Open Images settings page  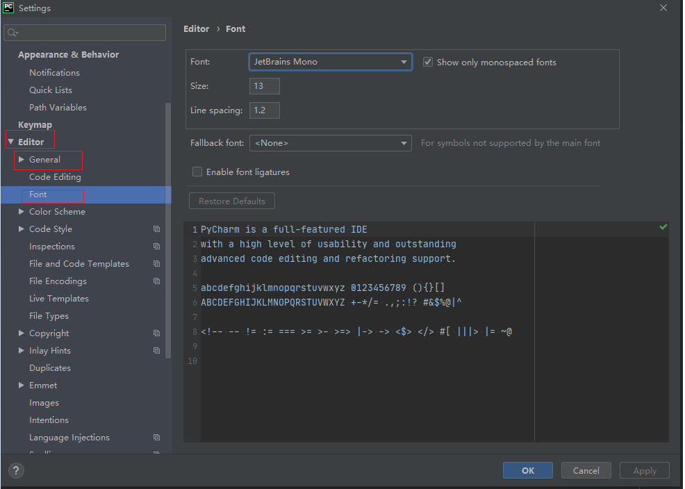(x=44, y=403)
